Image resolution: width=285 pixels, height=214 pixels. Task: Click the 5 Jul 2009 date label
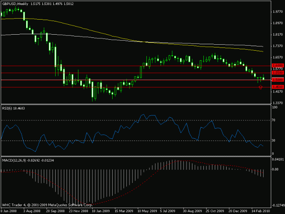click(168, 211)
